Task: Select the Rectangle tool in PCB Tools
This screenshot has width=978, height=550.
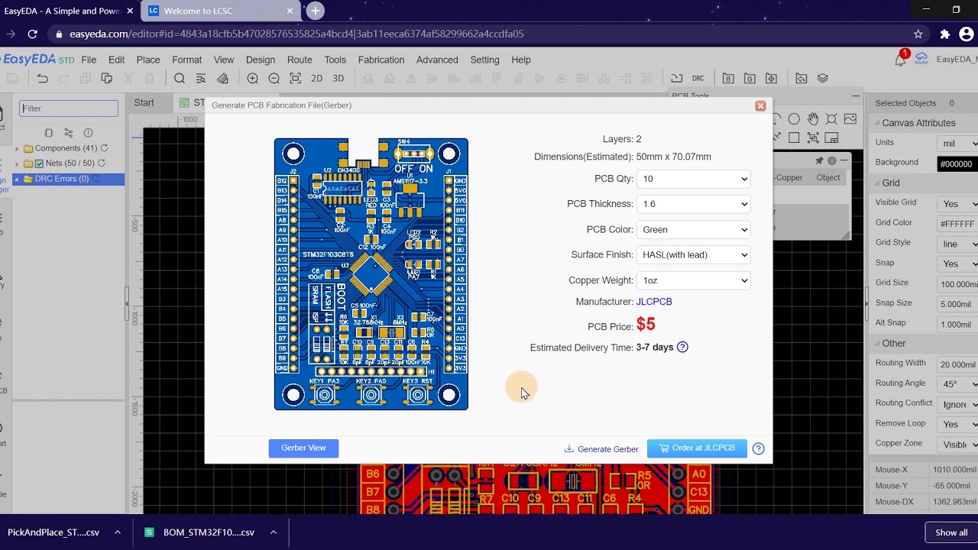Action: pos(794,138)
